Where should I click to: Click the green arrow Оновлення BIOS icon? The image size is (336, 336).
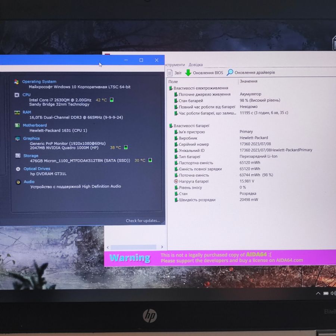click(x=188, y=73)
